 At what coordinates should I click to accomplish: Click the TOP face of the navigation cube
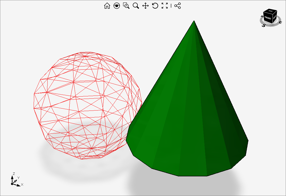[270, 11]
